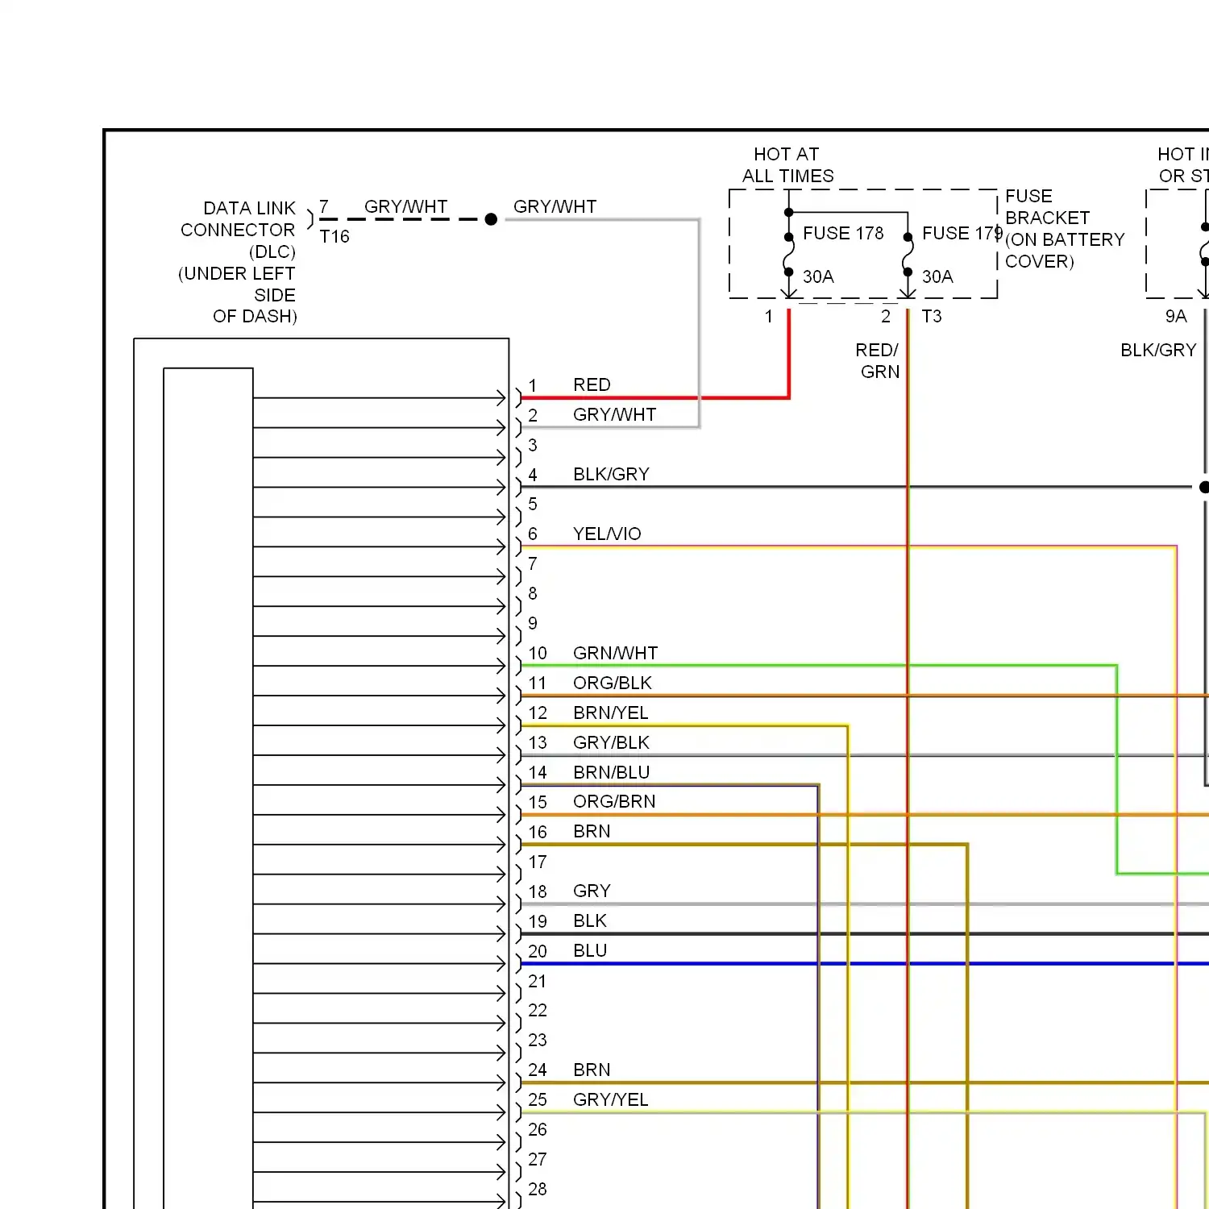This screenshot has width=1209, height=1209.
Task: Select pin 2 GRY/WHT wire label
Action: click(x=614, y=414)
